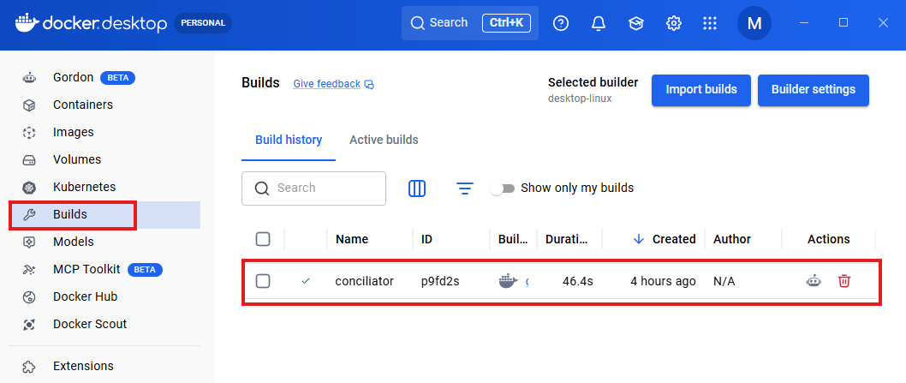Click the Kubernetes wheel icon
The width and height of the screenshot is (906, 383).
click(29, 188)
